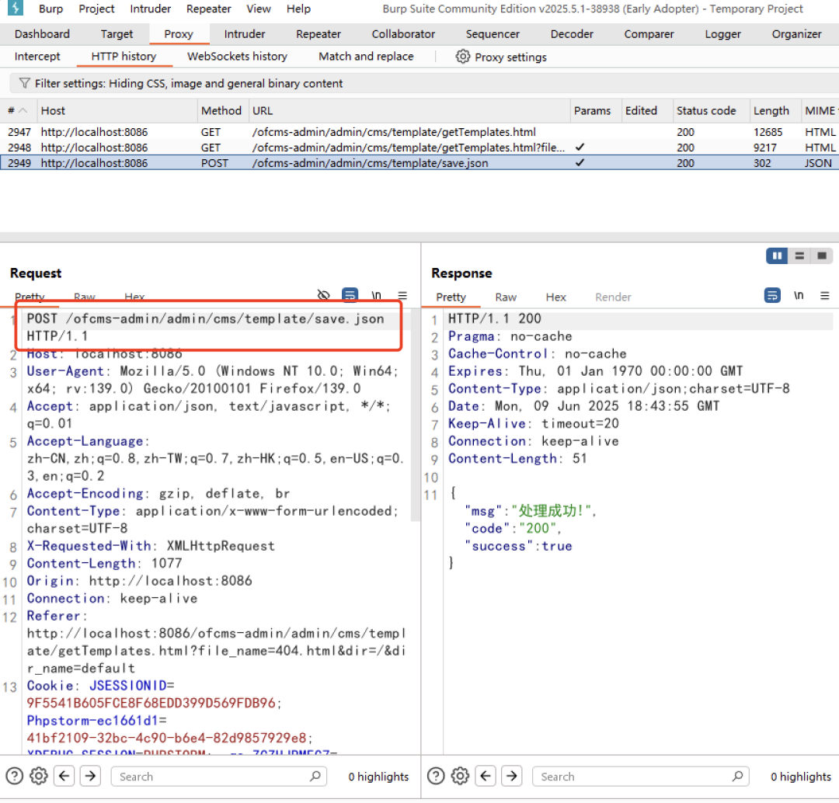Viewport: 839px width, 803px height.
Task: Open the Response panel options menu icon
Action: pyautogui.click(x=824, y=295)
